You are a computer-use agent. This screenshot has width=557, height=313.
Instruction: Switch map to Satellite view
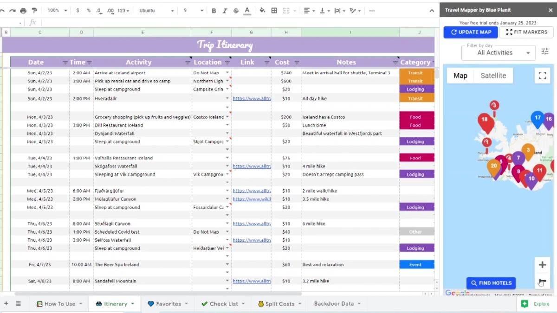pyautogui.click(x=493, y=76)
